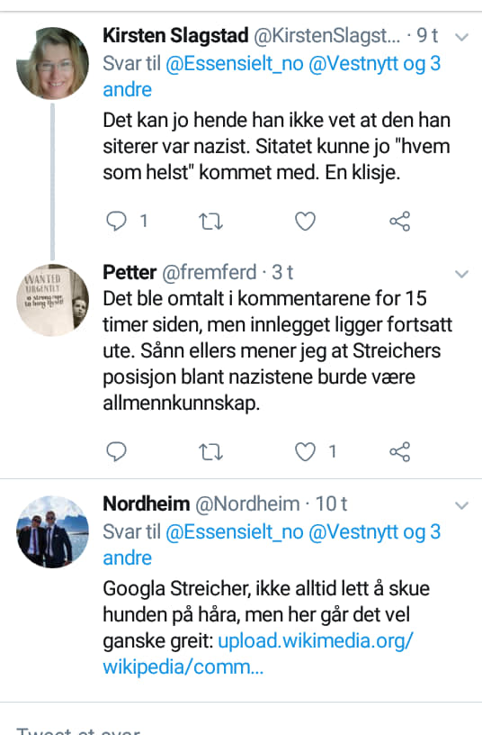Image resolution: width=482 pixels, height=735 pixels.
Task: Open Nordheim's profile name
Action: 146,504
